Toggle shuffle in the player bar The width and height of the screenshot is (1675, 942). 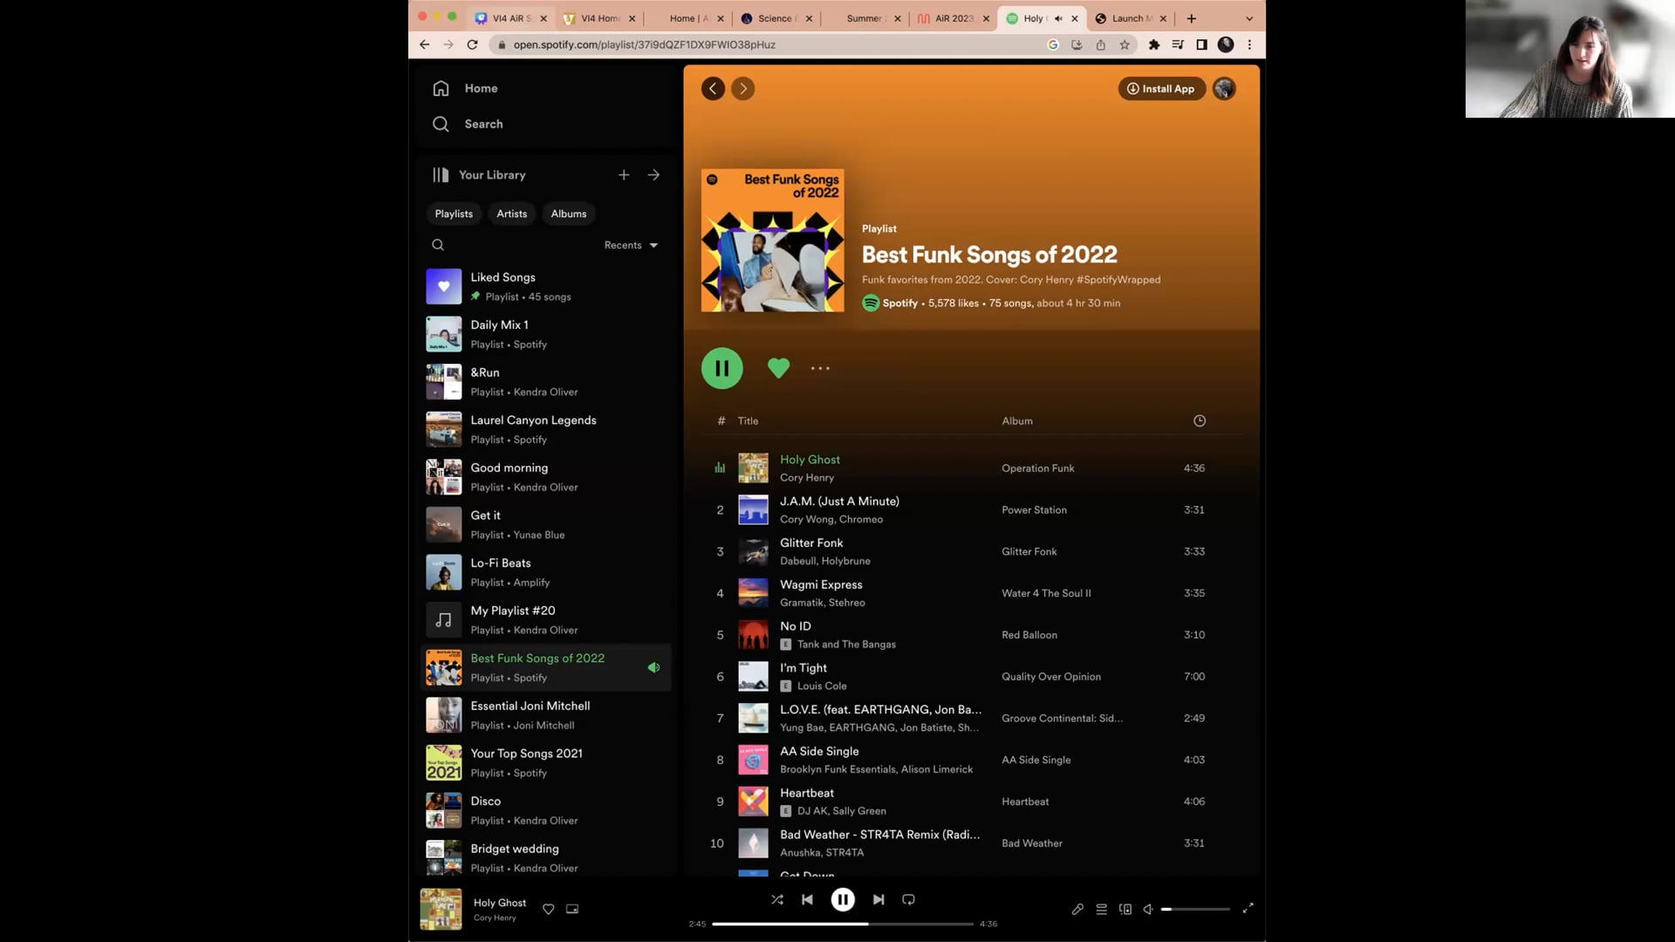click(776, 899)
